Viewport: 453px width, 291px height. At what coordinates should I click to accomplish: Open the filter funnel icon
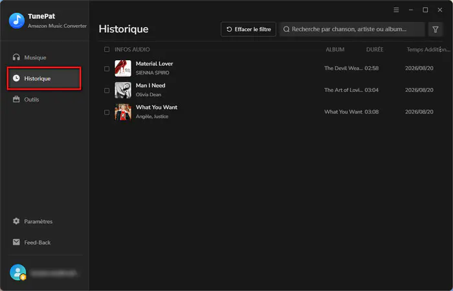click(436, 29)
